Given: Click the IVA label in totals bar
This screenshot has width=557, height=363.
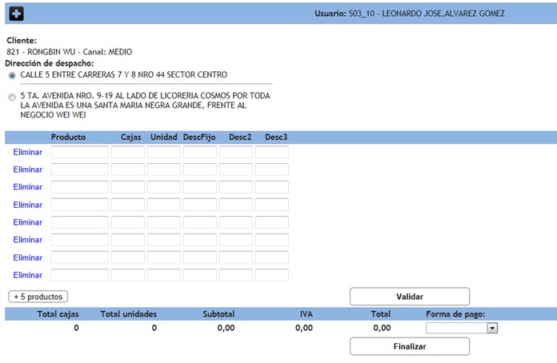Looking at the screenshot, I should click(307, 314).
